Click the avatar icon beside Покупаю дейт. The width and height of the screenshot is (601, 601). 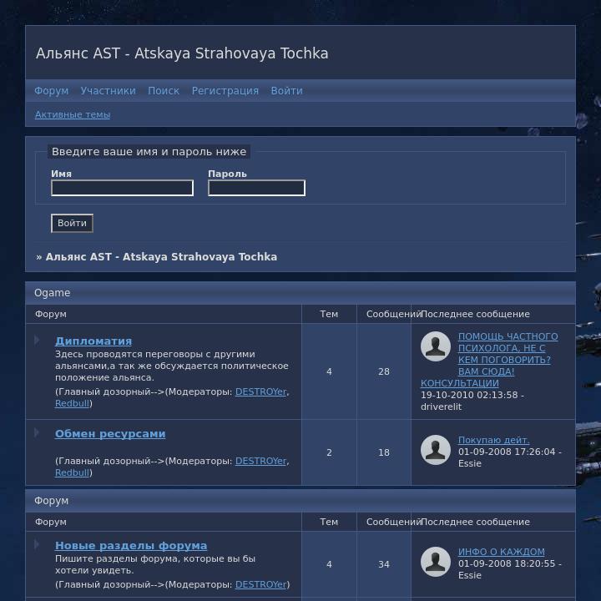436,450
